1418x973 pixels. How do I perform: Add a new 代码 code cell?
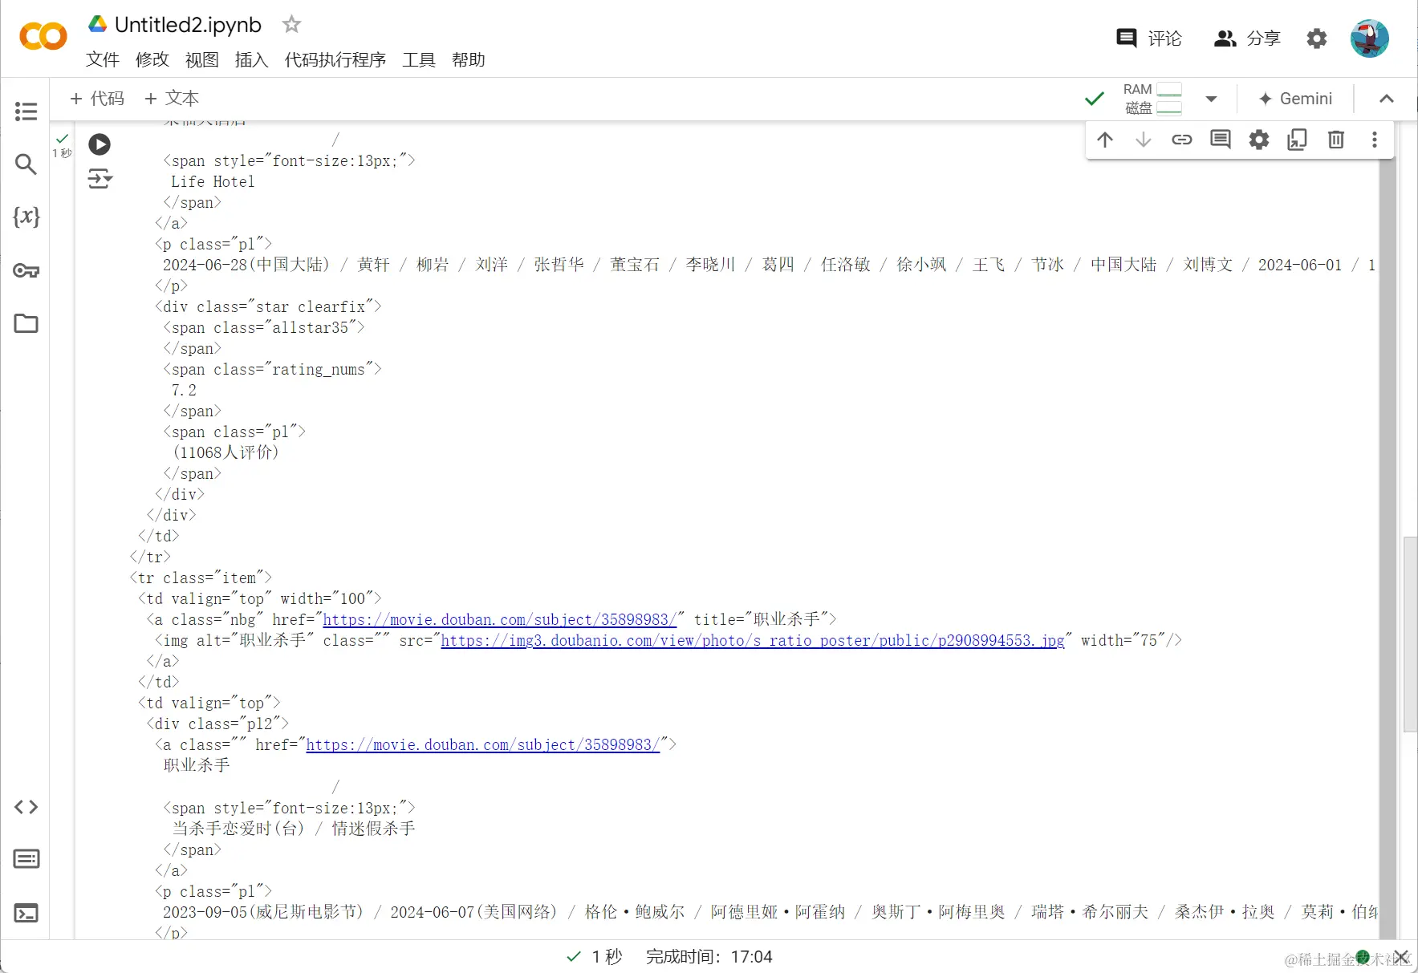pos(97,99)
